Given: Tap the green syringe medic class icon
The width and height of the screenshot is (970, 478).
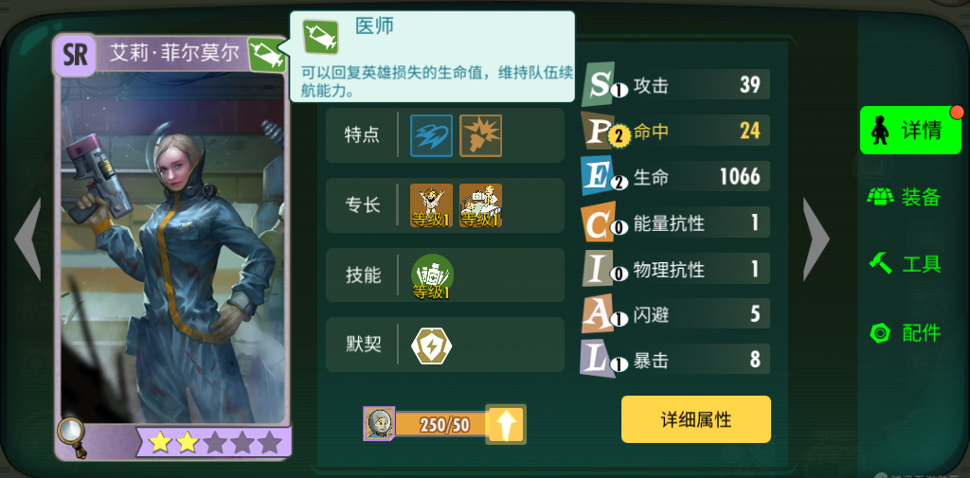Looking at the screenshot, I should [266, 54].
